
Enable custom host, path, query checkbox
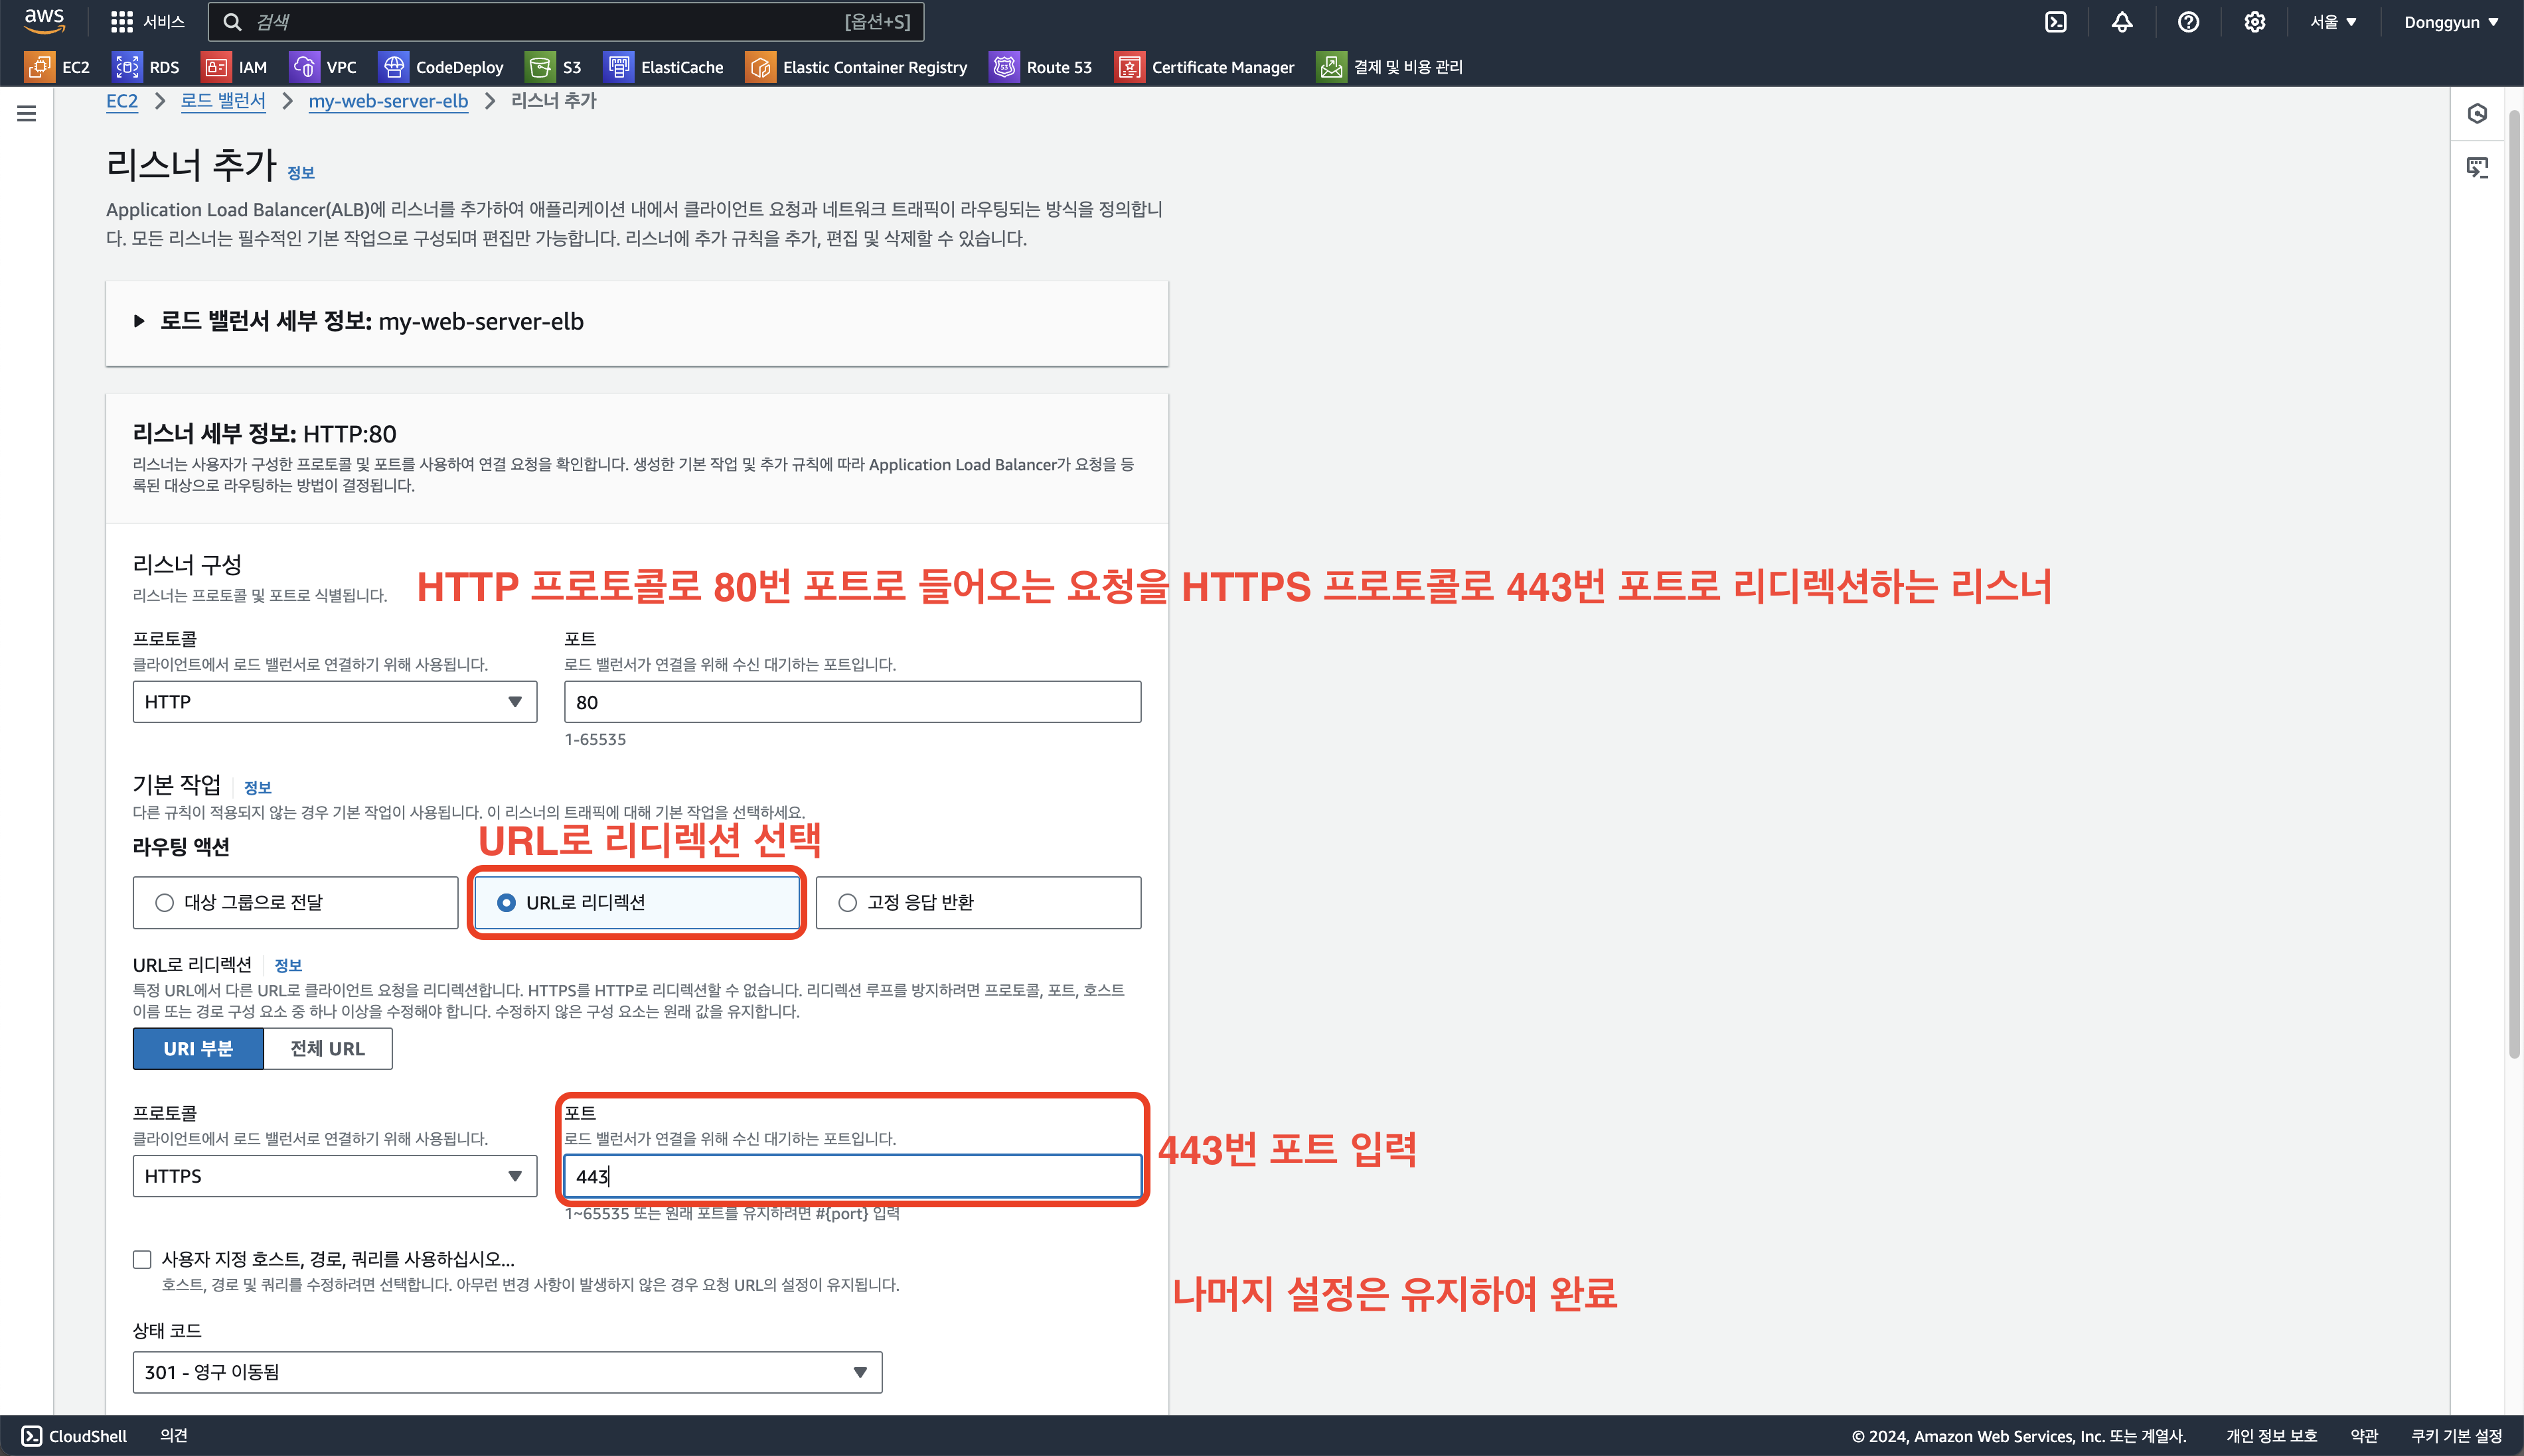tap(142, 1259)
